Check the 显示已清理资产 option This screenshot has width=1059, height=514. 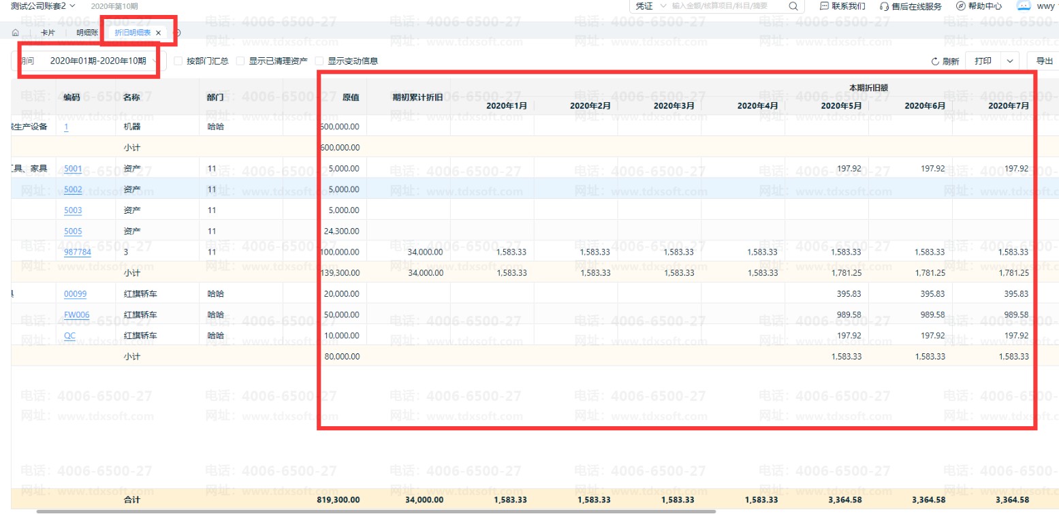pos(240,61)
